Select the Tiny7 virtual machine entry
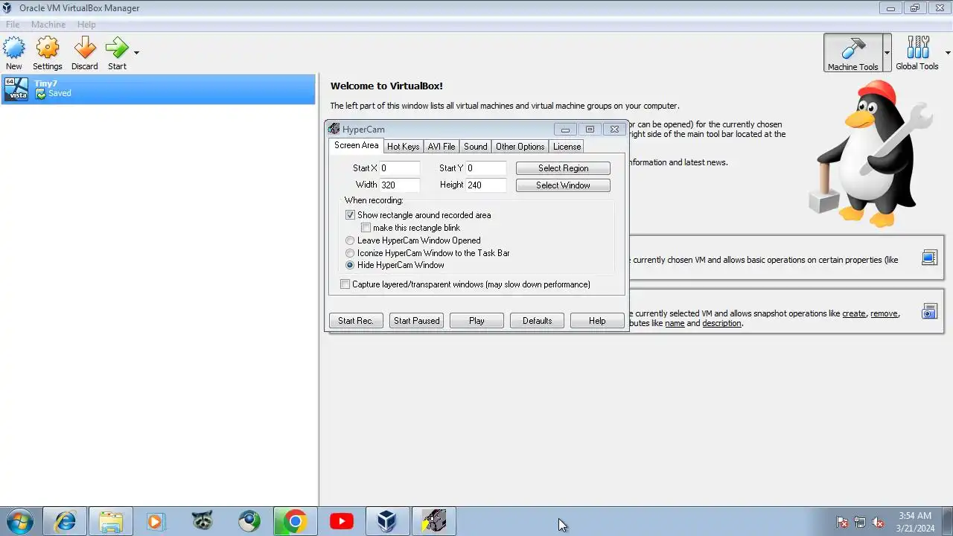The width and height of the screenshot is (953, 536). [x=158, y=89]
